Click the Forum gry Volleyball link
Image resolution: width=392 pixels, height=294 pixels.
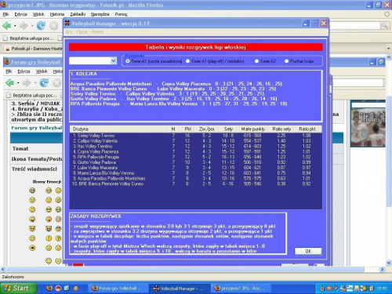click(37, 128)
